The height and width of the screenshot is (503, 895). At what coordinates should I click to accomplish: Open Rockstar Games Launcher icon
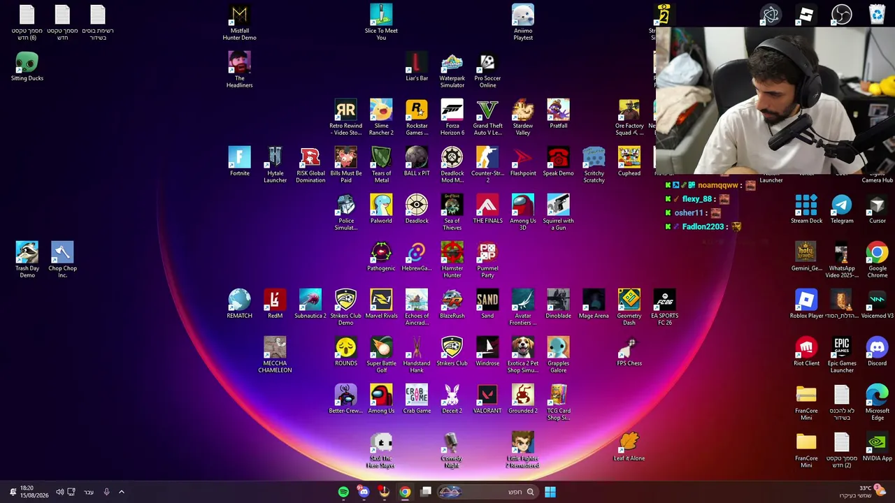[x=417, y=117]
